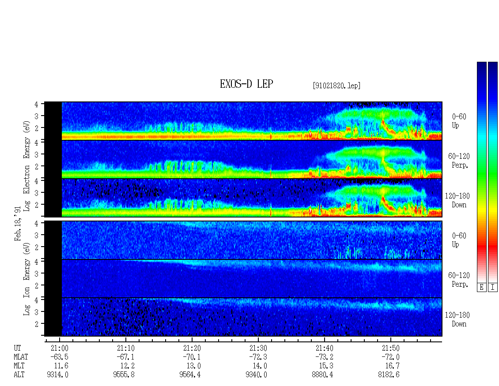This screenshot has height=386, width=499.
Task: Click the MLAT value -72.3
Action: [x=258, y=357]
